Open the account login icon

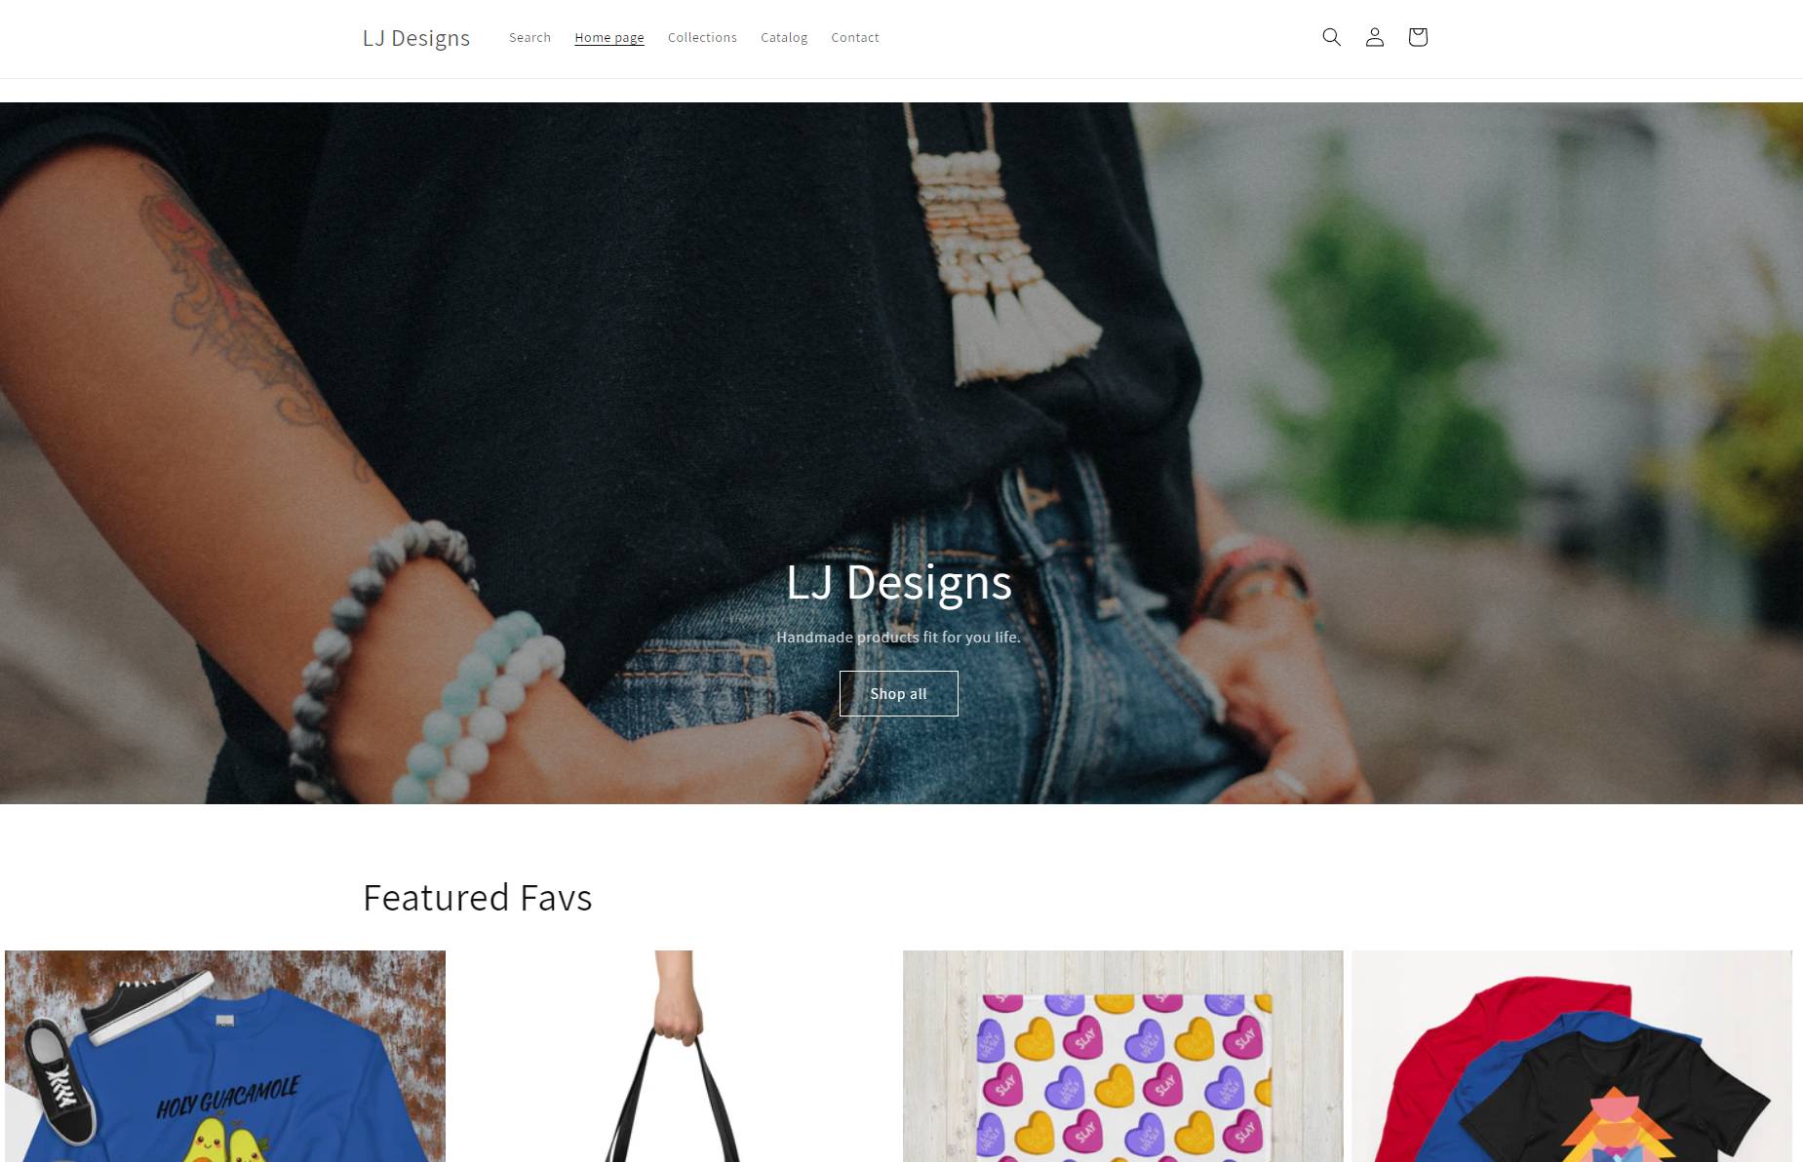pos(1374,37)
